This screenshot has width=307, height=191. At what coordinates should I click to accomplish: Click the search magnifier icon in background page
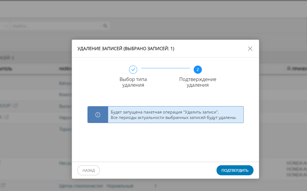click(x=105, y=26)
